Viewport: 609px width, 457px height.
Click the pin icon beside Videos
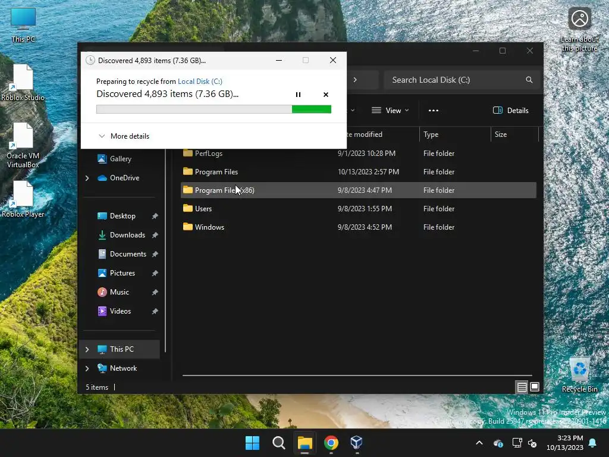click(x=155, y=311)
